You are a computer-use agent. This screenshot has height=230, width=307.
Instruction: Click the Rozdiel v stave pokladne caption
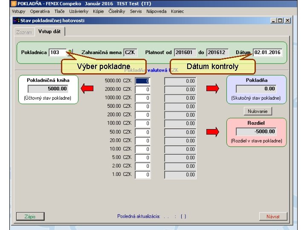pos(257,141)
